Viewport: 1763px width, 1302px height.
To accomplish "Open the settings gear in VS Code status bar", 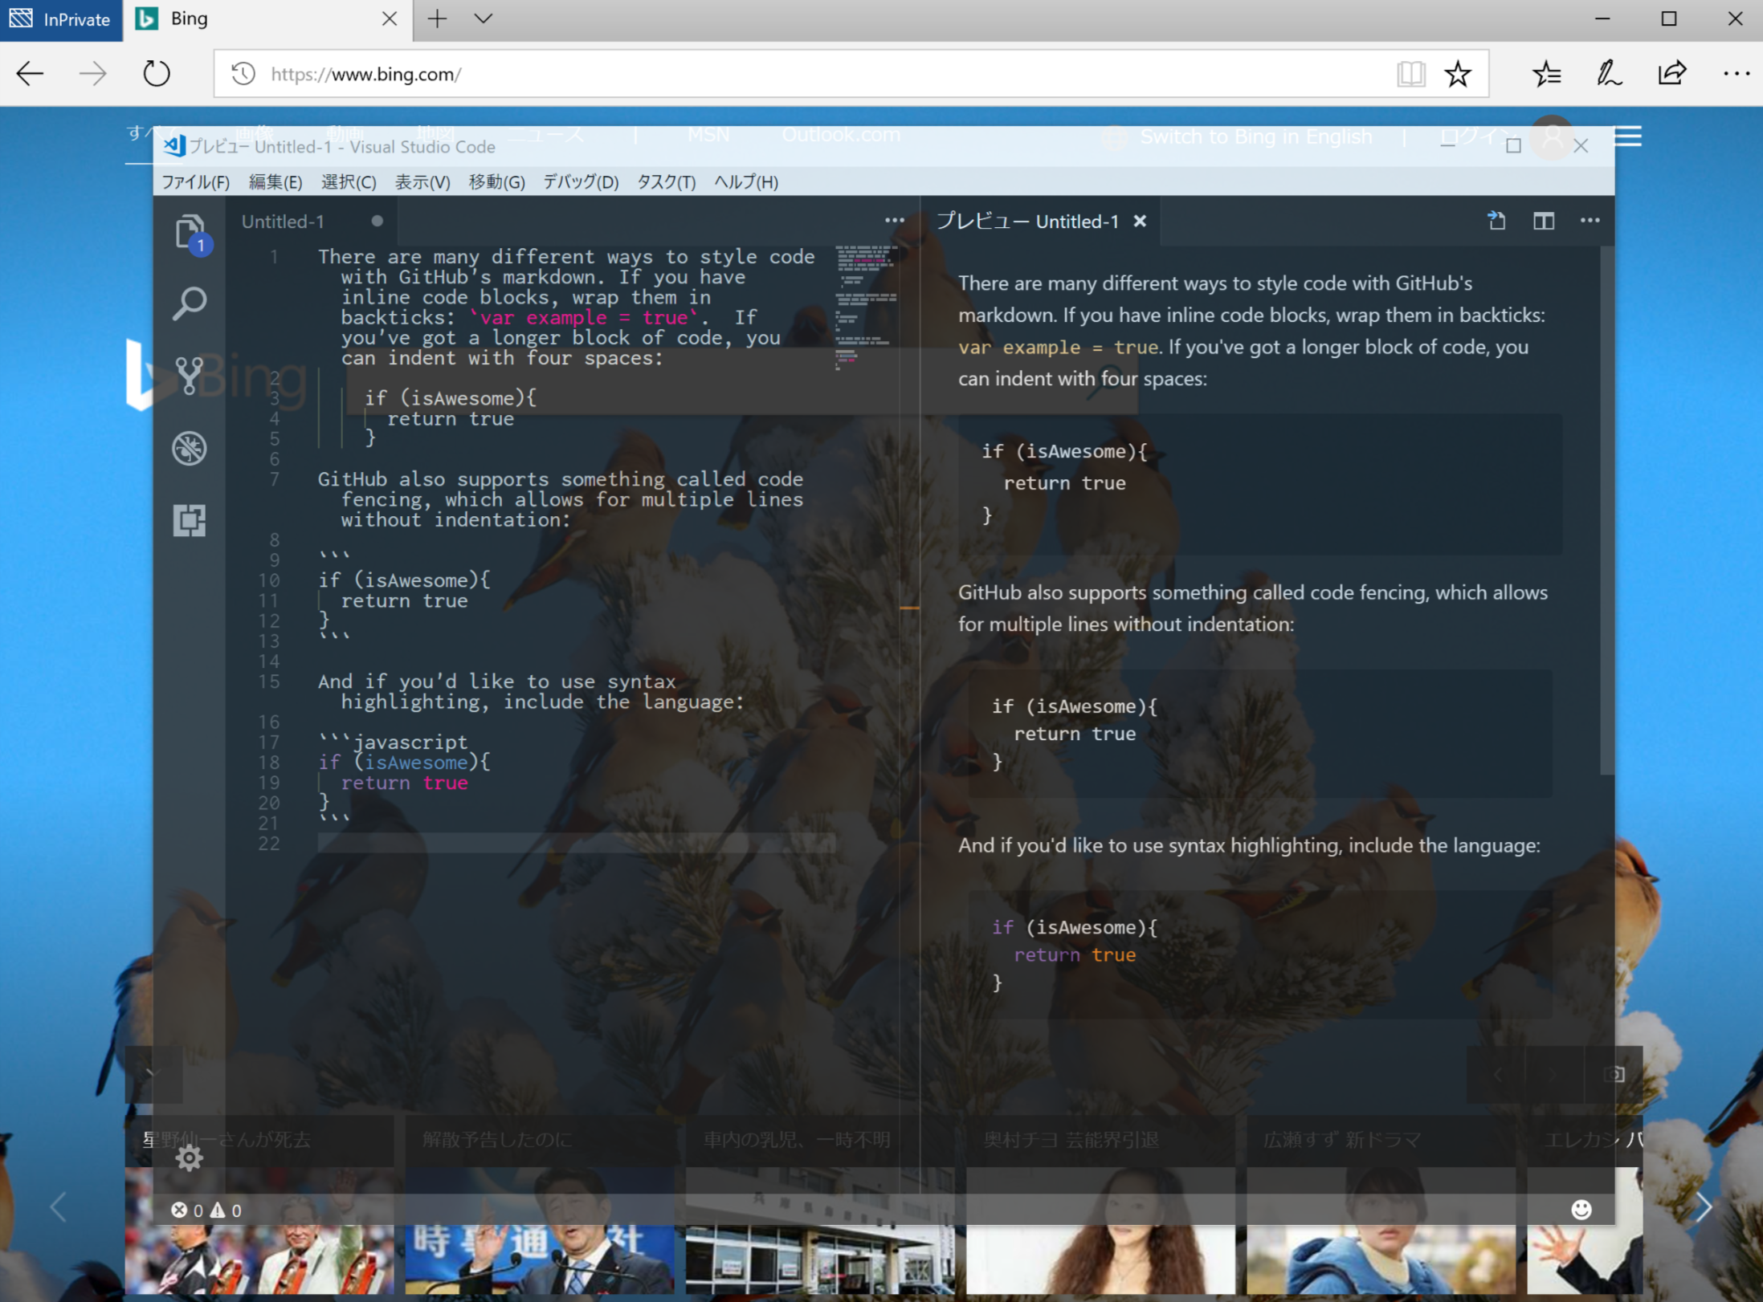I will [190, 1158].
